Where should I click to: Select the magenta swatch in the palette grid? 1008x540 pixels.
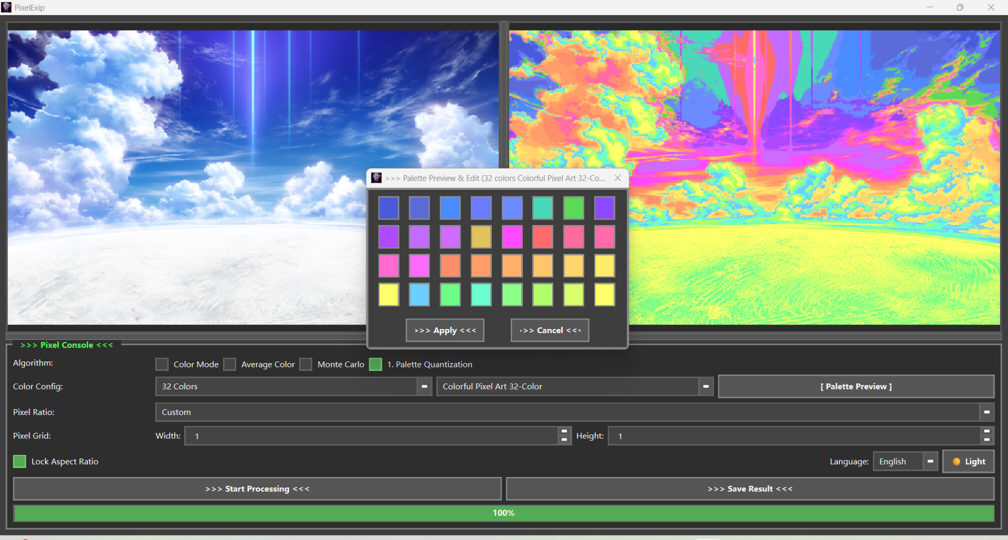pyautogui.click(x=512, y=237)
